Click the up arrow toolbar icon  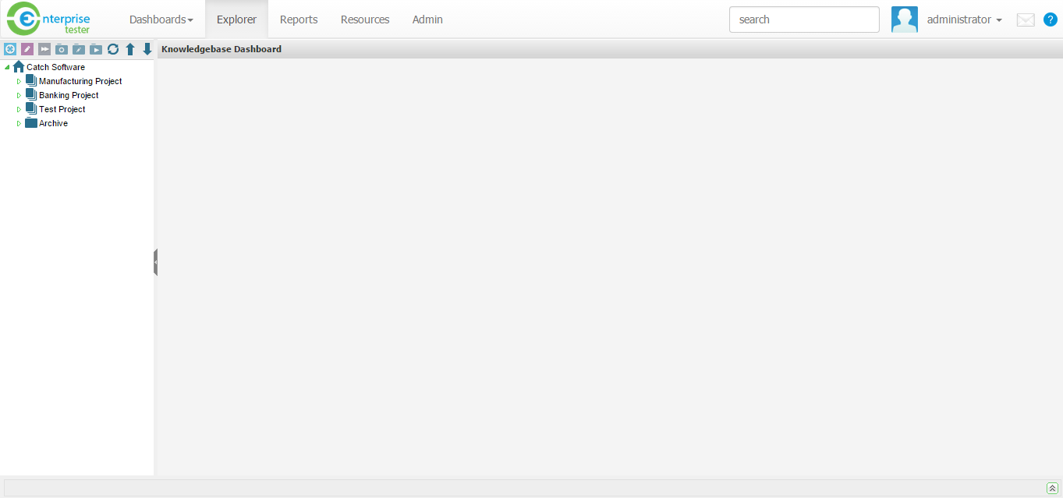pyautogui.click(x=130, y=49)
